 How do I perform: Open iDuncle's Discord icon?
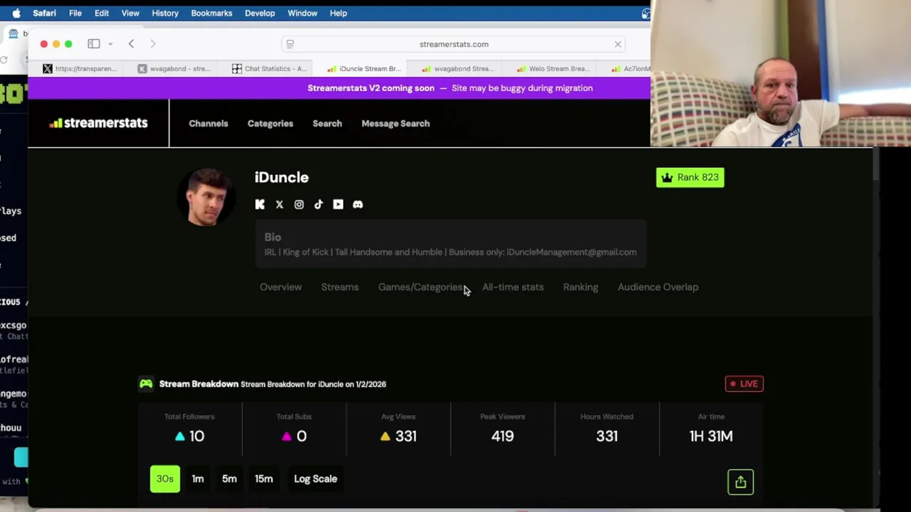[357, 204]
